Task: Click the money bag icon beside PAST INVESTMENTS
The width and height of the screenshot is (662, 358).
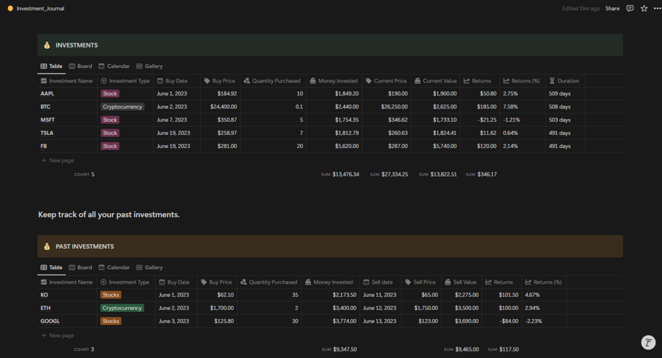Action: coord(47,246)
